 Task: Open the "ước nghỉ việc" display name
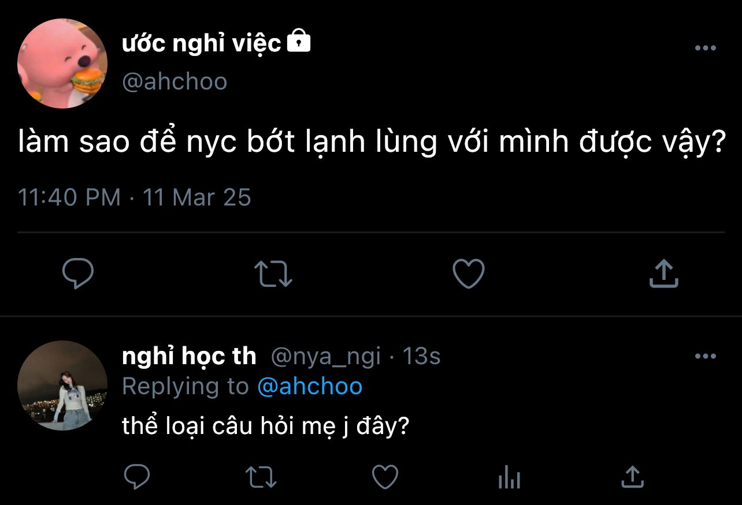pyautogui.click(x=201, y=43)
